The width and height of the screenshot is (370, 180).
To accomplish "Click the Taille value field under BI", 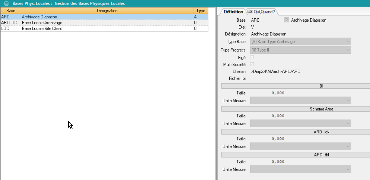I will (278, 93).
